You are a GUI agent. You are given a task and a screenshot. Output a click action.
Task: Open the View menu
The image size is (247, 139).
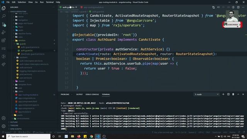(30, 2)
